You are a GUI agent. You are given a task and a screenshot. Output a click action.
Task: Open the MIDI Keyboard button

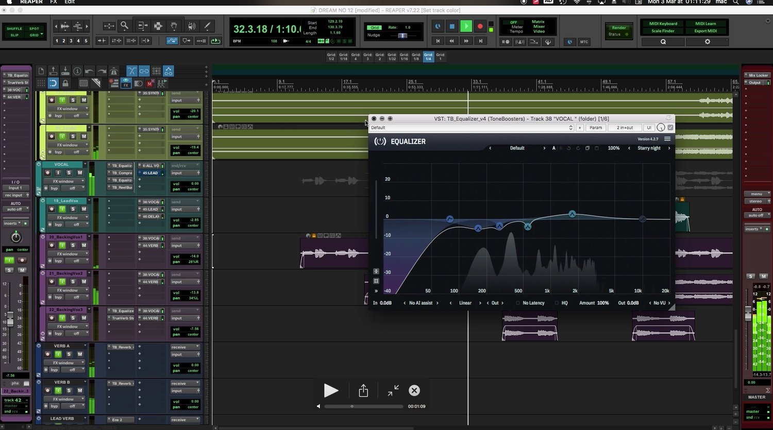click(663, 24)
